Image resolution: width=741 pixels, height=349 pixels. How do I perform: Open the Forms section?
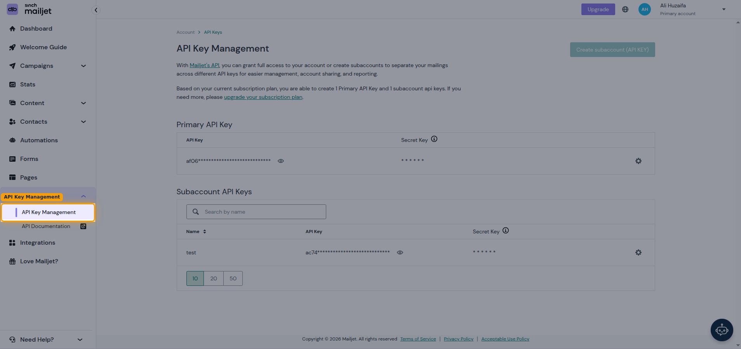29,159
